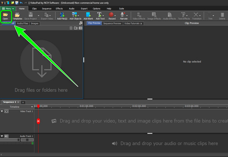Image resolution: width=228 pixels, height=157 pixels.
Task: Click the Add Objects icon
Action: [x=74, y=15]
